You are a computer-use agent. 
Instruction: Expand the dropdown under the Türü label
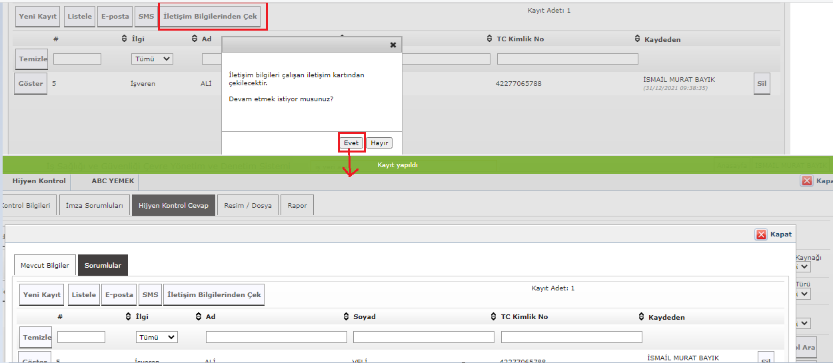click(804, 293)
